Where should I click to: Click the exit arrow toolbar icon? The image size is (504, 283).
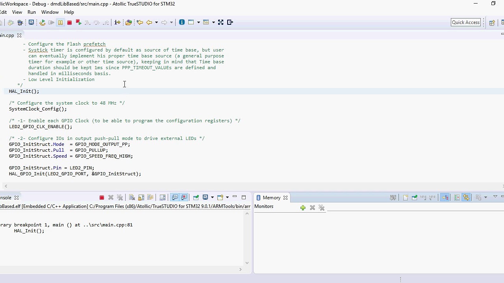click(230, 22)
